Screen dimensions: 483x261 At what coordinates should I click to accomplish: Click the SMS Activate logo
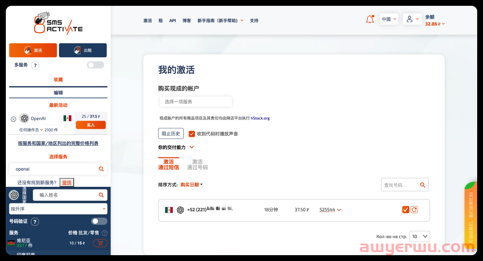point(58,23)
